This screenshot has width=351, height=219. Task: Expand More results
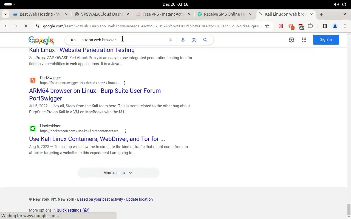[118, 173]
